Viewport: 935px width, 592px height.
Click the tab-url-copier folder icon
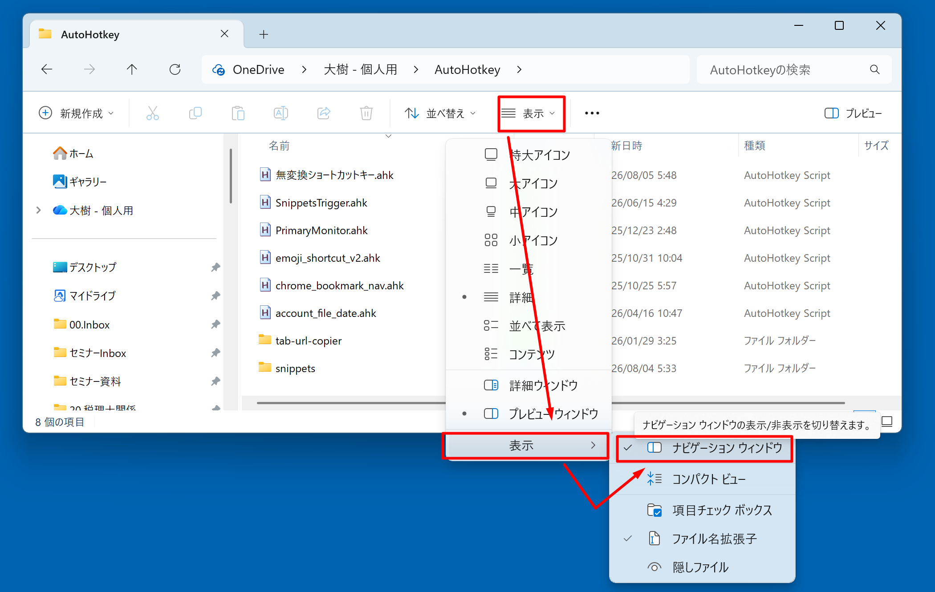click(265, 340)
